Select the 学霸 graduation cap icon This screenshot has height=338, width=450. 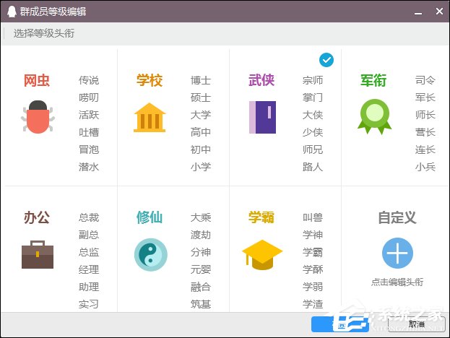(261, 254)
